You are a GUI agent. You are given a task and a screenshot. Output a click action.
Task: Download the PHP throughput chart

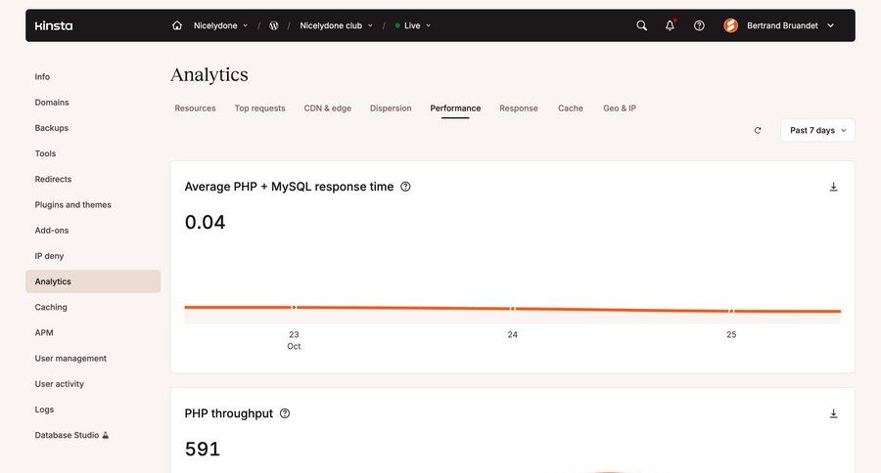[x=834, y=413]
